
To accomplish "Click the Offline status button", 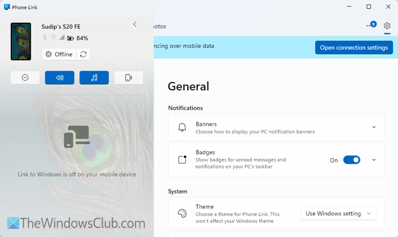I will point(59,55).
